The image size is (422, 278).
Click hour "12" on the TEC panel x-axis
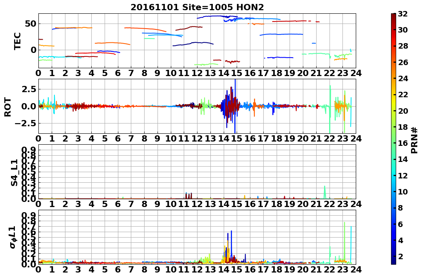pyautogui.click(x=197, y=73)
